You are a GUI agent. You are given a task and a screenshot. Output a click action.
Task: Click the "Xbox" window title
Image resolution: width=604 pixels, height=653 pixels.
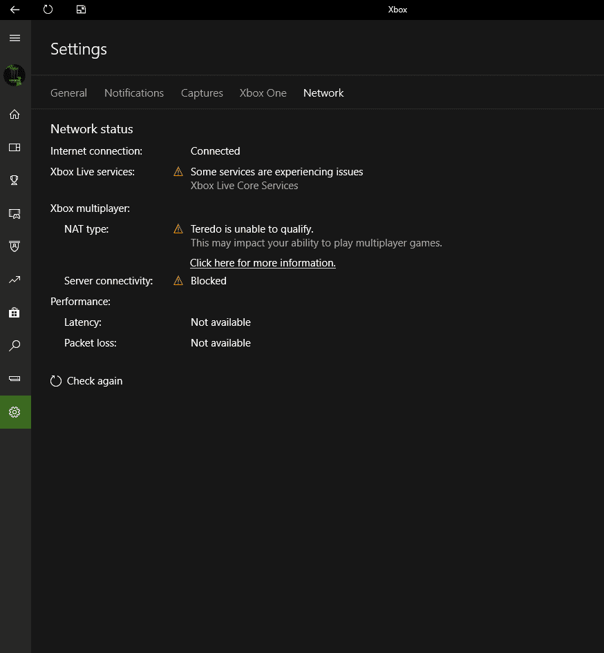pos(397,10)
